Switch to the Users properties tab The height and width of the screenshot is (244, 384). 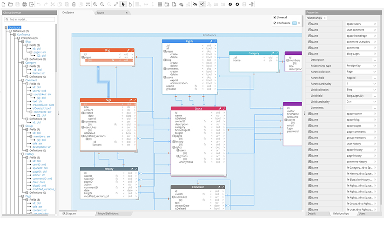tap(362, 213)
